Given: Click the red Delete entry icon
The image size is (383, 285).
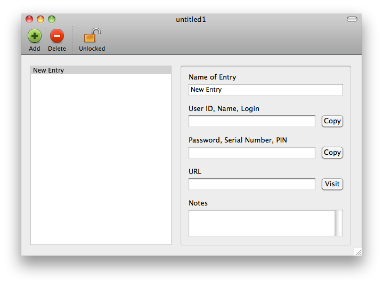Looking at the screenshot, I should click(x=57, y=36).
